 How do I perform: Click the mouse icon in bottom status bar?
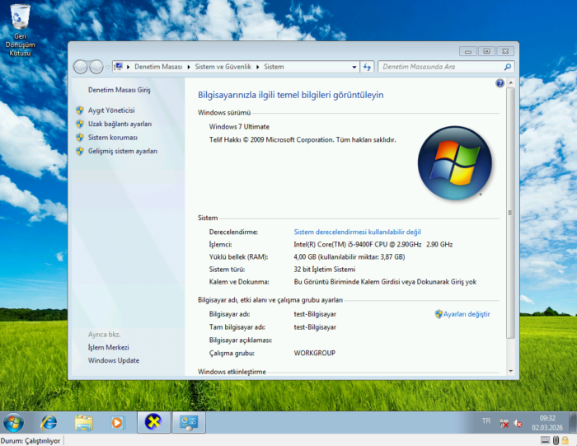[556, 440]
